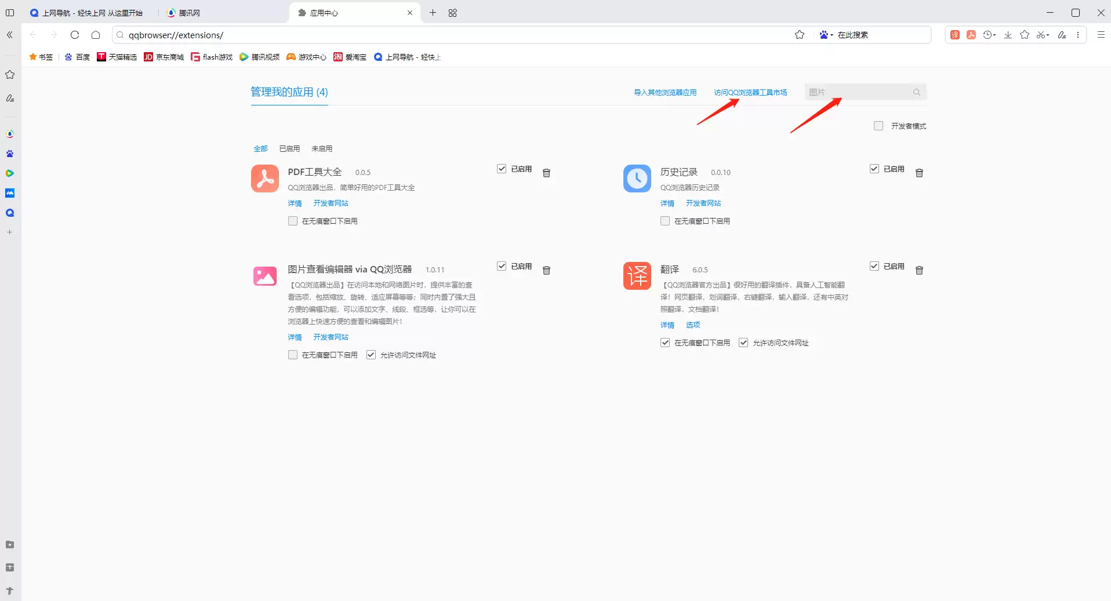This screenshot has height=601, width=1111.
Task: Toggle the side panel layout icon
Action: 10,13
